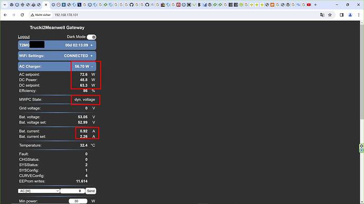Open the tab search chevron at top left
The height and width of the screenshot is (204, 364).
pyautogui.click(x=5, y=5)
